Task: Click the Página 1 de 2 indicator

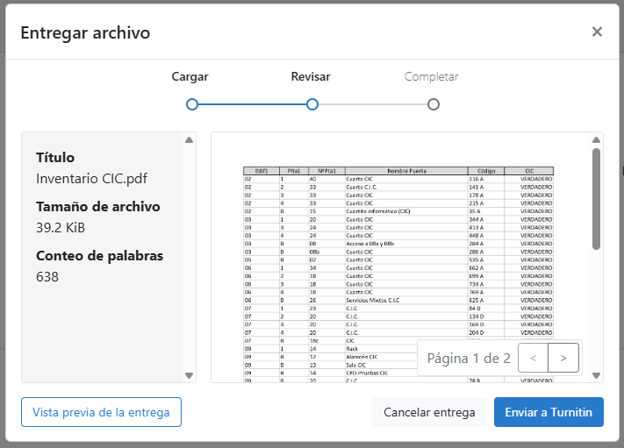Action: (x=469, y=358)
